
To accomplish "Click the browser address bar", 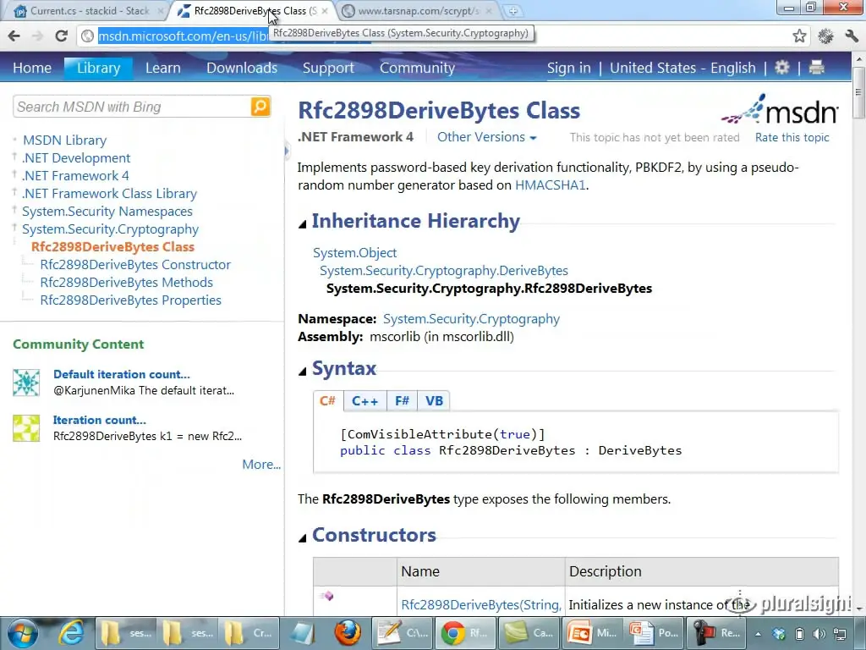I will point(441,36).
